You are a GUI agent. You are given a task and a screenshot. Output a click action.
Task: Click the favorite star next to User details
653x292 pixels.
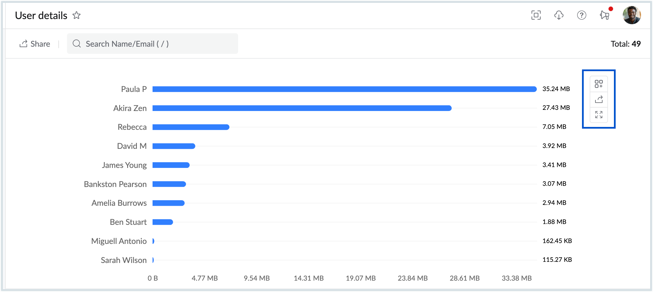[76, 15]
